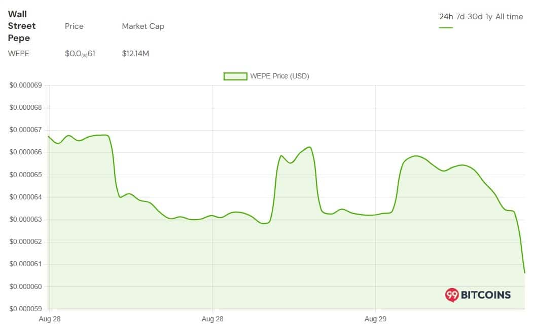Click the $0.000062 y-axis label

click(25, 242)
